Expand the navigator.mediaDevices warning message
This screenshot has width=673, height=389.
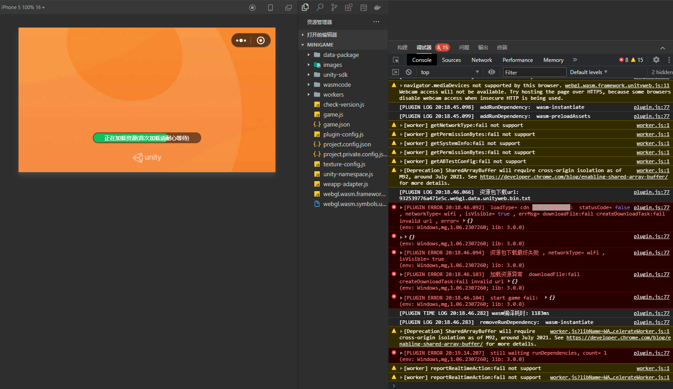[401, 85]
